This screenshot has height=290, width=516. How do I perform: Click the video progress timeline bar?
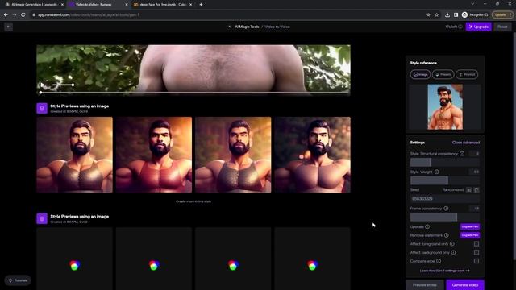193,93
